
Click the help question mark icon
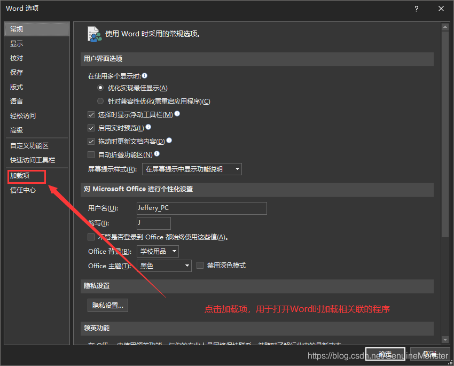point(417,9)
